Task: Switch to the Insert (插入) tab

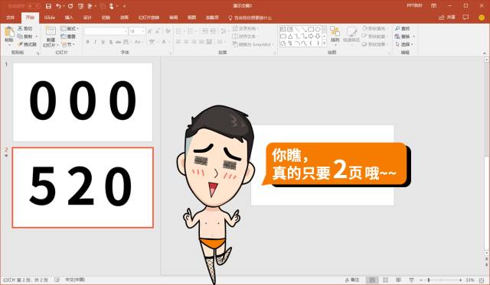Action: pos(69,18)
